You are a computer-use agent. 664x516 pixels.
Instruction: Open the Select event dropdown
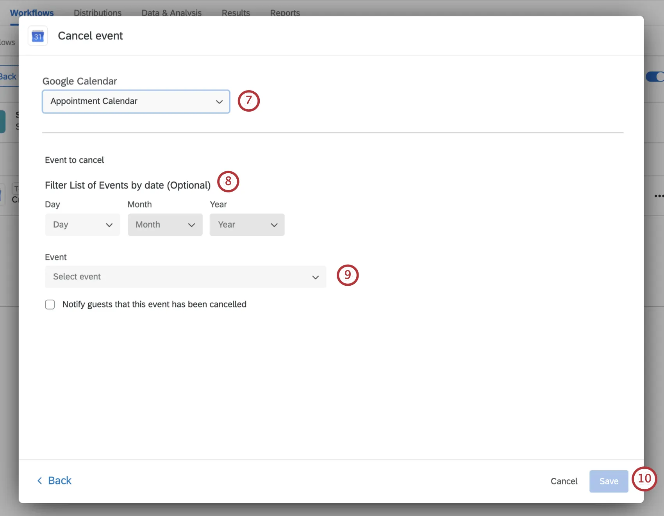tap(186, 277)
